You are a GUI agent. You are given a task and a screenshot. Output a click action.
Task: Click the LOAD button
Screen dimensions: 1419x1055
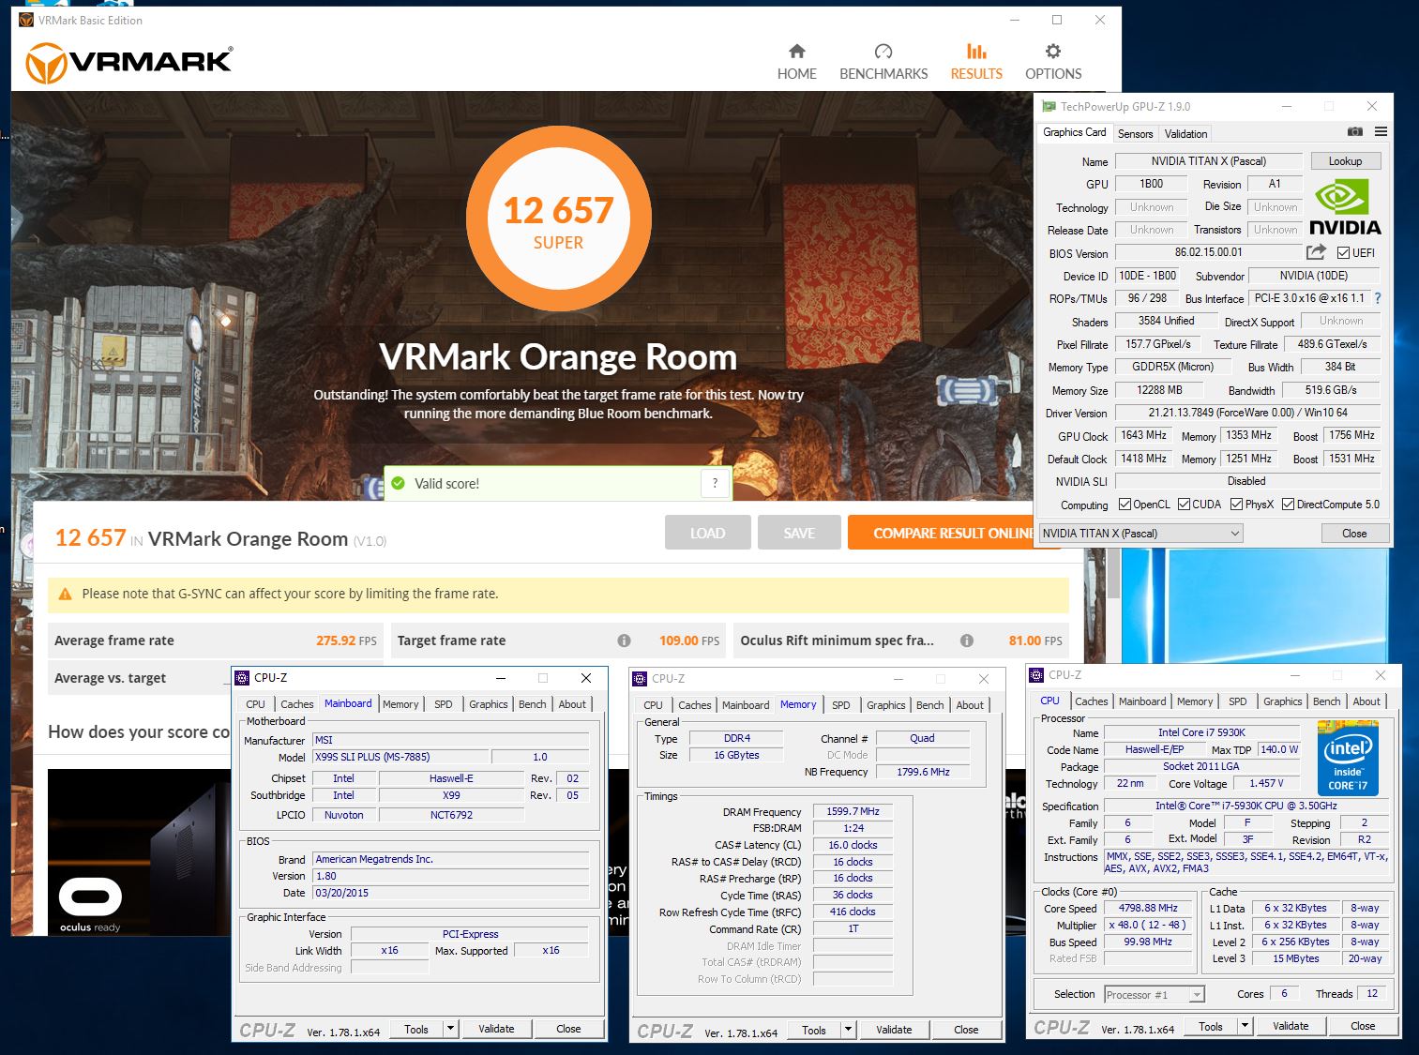(708, 533)
